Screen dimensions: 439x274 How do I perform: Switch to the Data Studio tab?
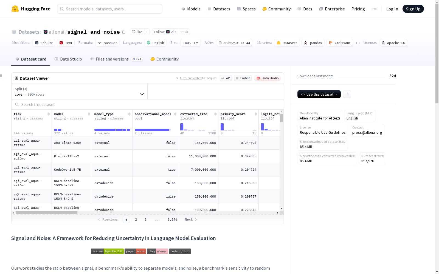[x=68, y=59]
